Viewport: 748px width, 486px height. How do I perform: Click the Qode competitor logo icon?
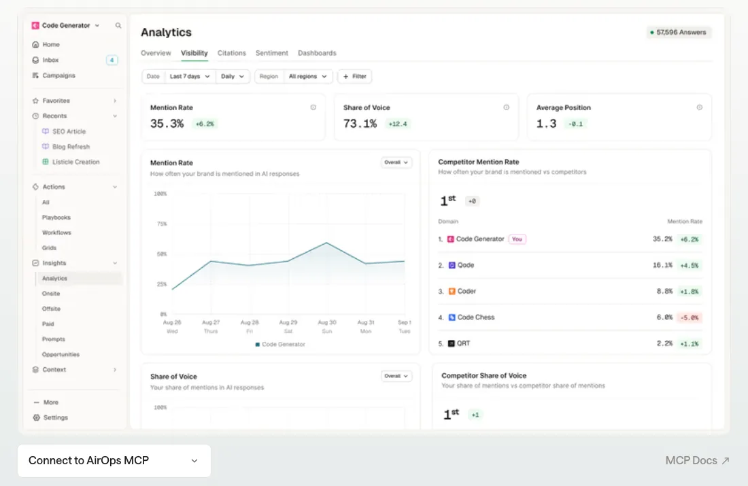coord(452,265)
